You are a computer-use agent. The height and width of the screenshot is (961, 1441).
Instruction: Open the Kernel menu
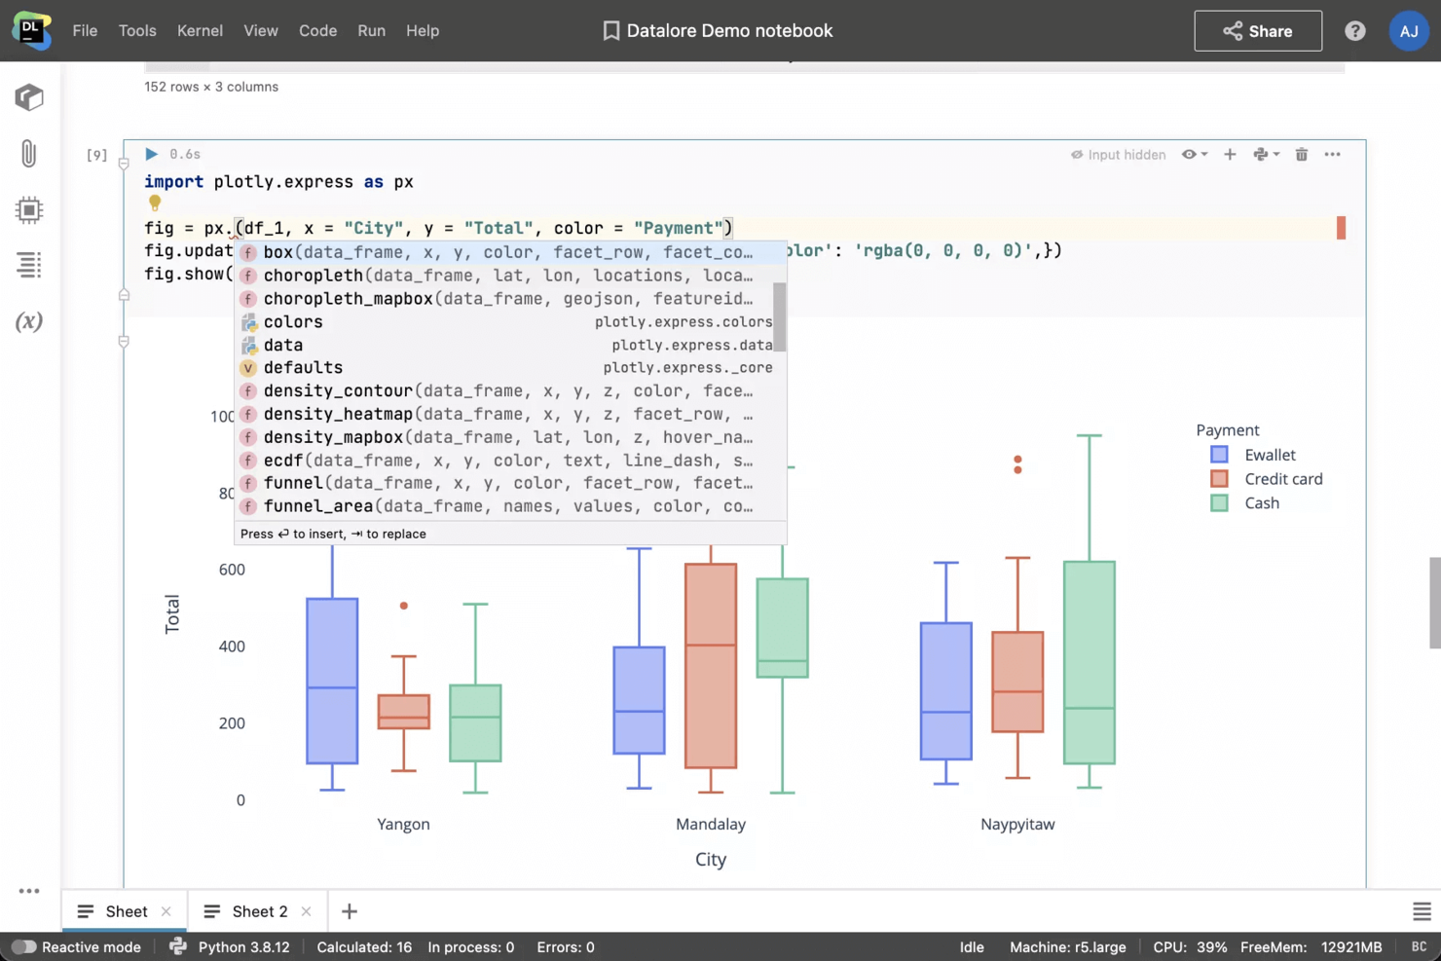pos(200,30)
